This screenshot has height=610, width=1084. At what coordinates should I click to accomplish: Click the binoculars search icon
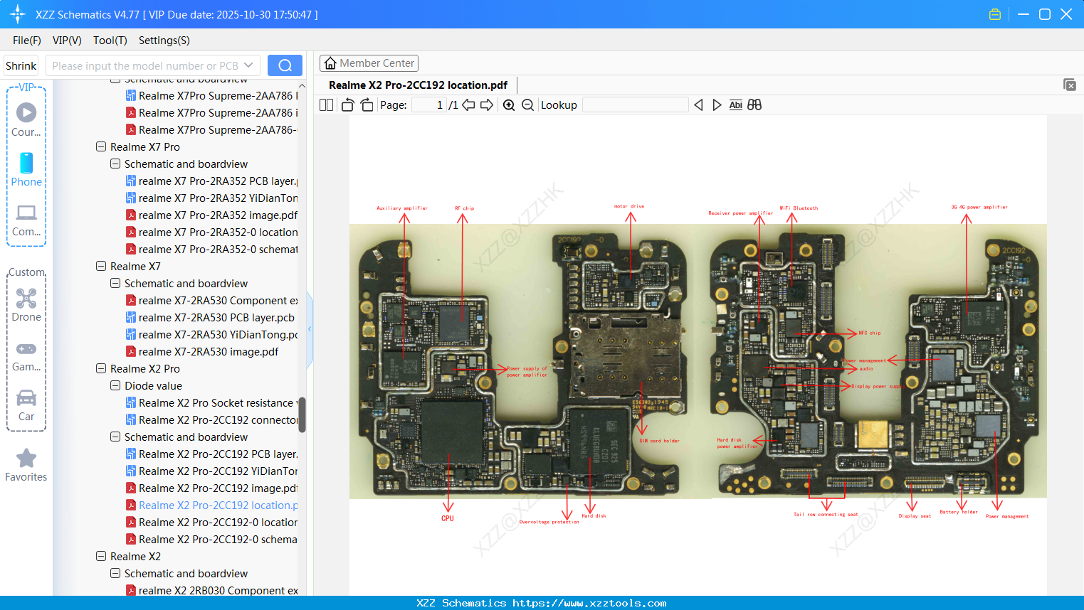click(x=754, y=105)
